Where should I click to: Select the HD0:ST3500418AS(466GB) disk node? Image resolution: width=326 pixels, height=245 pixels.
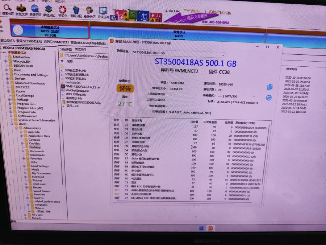(24, 49)
